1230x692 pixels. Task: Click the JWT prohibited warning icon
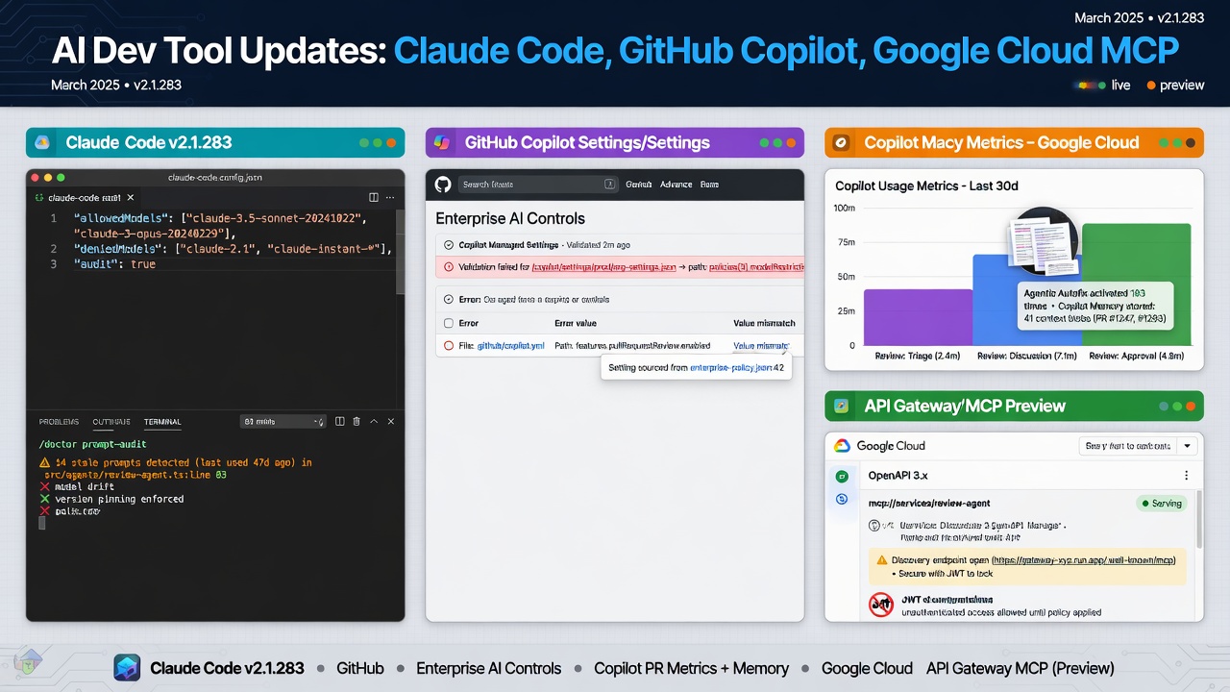(881, 605)
